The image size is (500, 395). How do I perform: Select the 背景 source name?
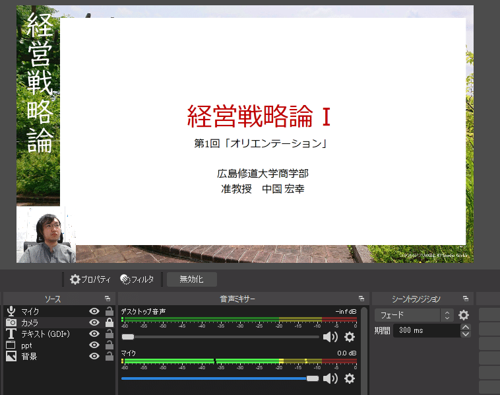click(29, 356)
